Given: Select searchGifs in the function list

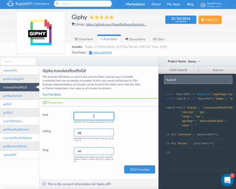Looking at the screenshot, I should 20,71.
